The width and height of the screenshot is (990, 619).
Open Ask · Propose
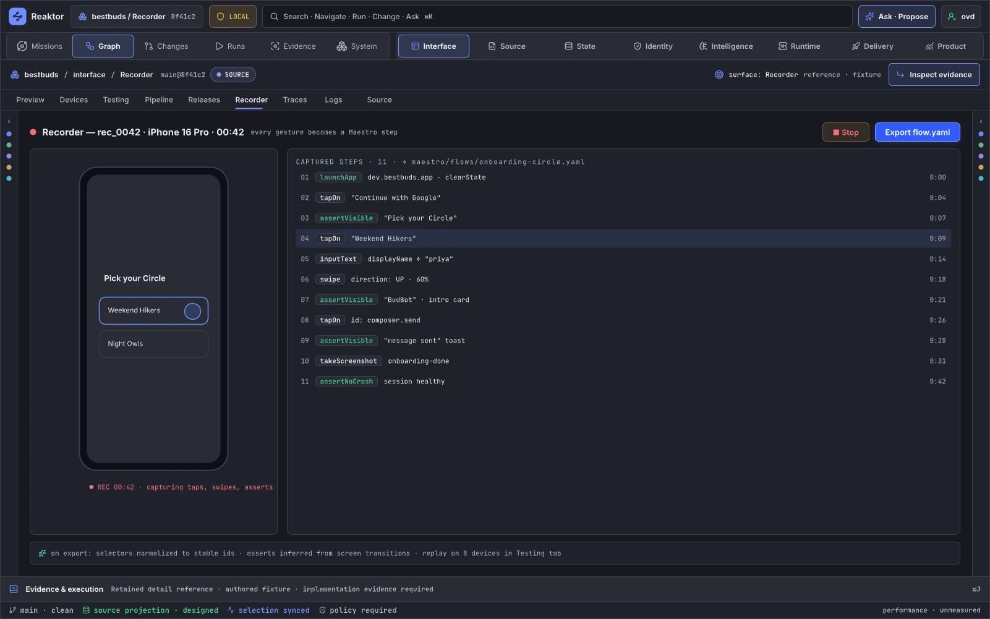point(897,17)
